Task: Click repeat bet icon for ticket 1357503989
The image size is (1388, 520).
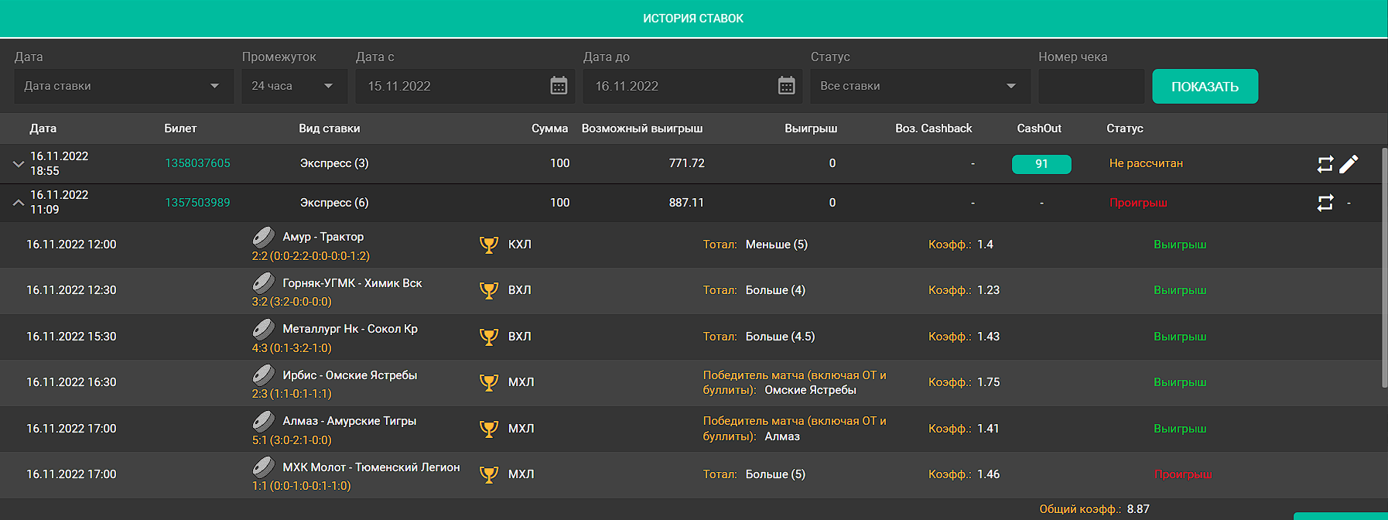Action: pyautogui.click(x=1325, y=203)
